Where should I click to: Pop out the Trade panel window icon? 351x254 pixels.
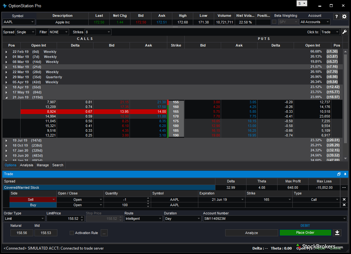(x=339, y=174)
